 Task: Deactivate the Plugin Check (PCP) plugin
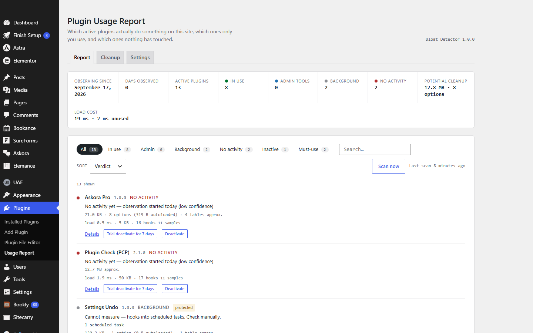(x=175, y=289)
